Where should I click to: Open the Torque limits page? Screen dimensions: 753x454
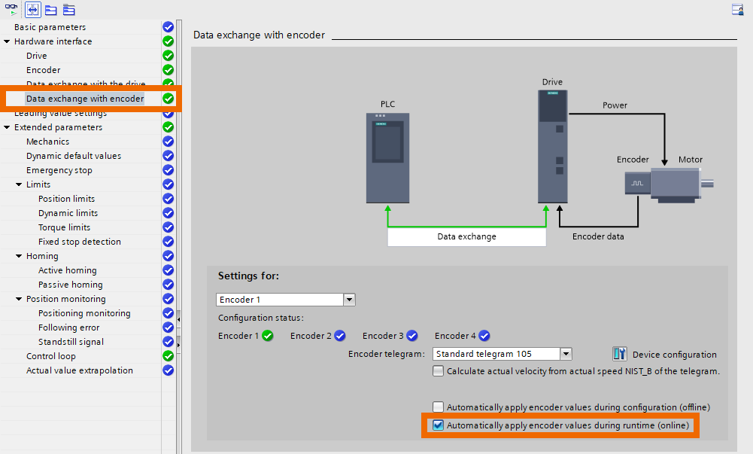click(65, 227)
